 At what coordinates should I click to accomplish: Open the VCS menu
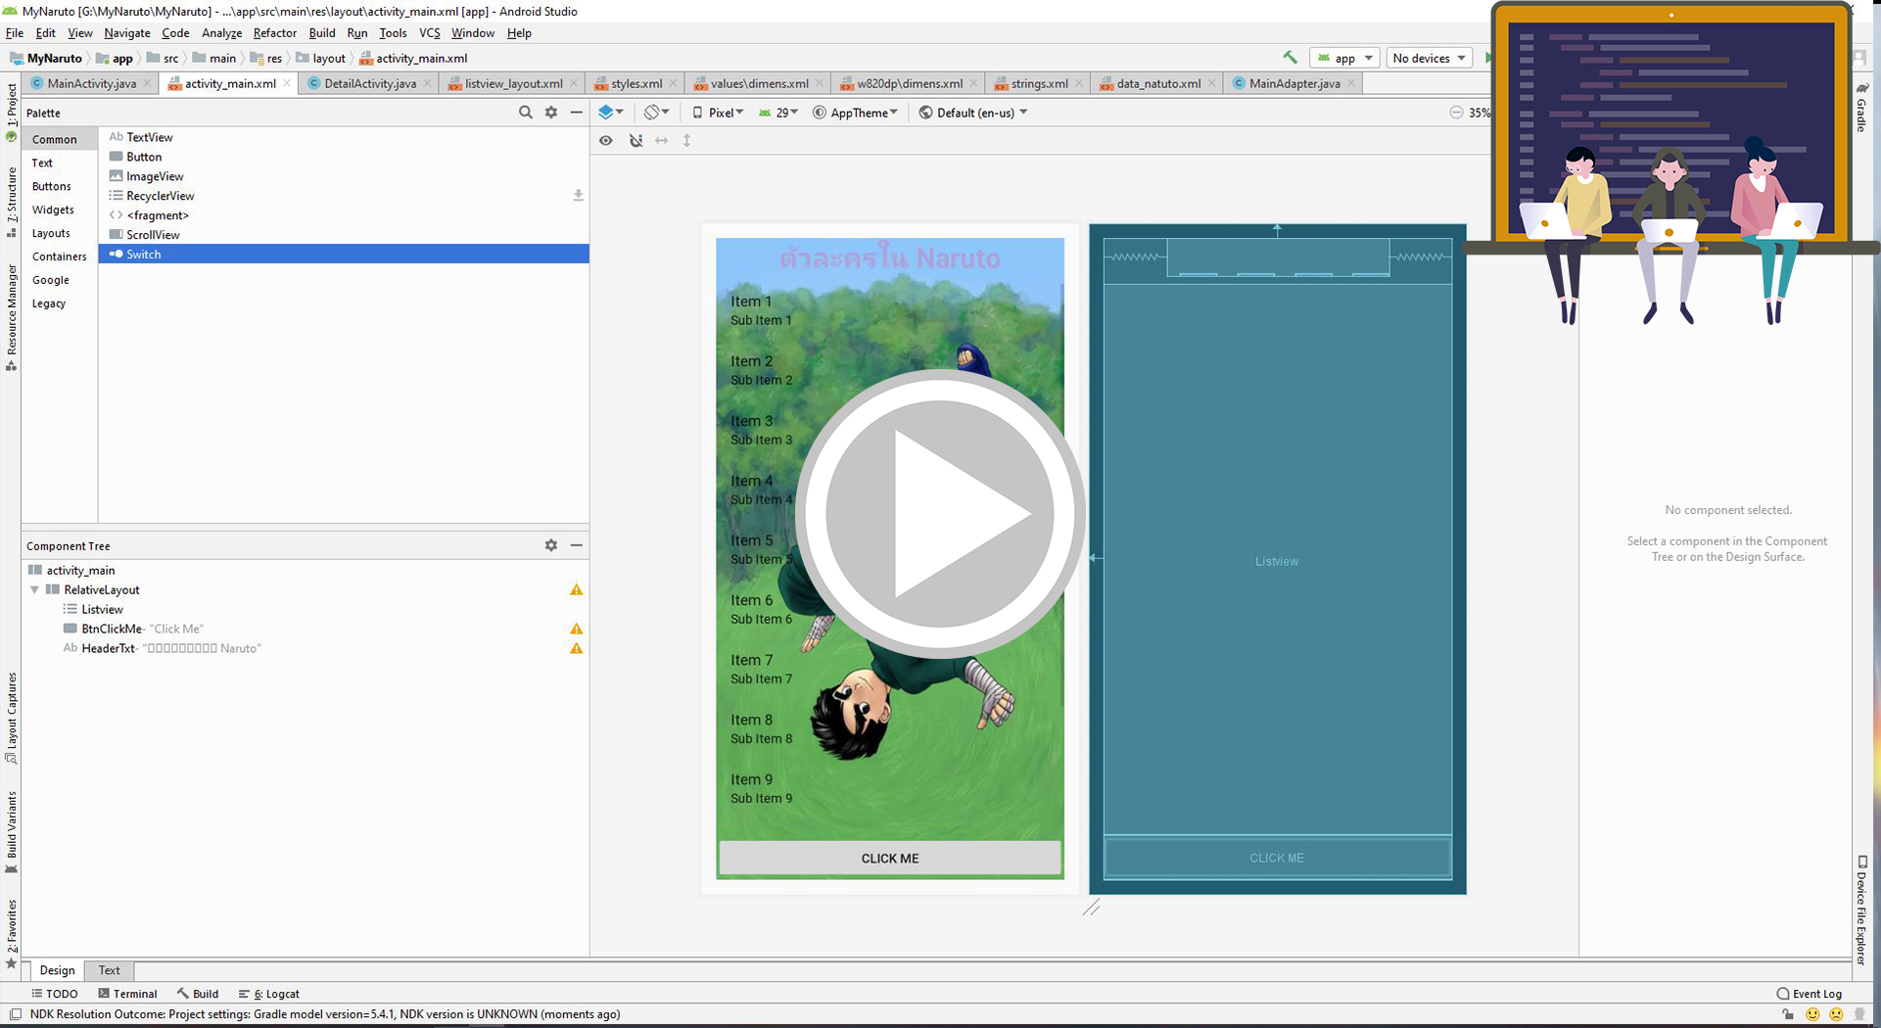[430, 32]
